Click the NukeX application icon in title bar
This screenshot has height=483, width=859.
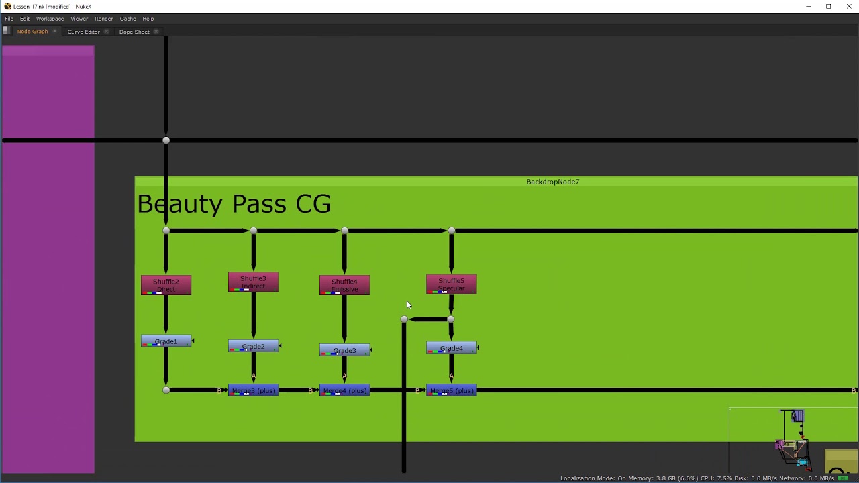point(7,6)
